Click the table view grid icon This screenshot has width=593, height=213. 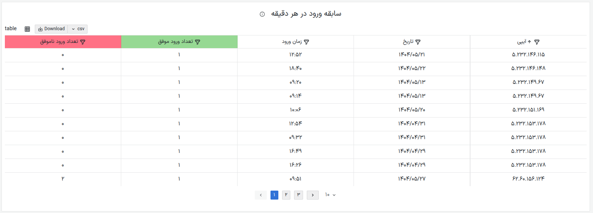point(27,29)
